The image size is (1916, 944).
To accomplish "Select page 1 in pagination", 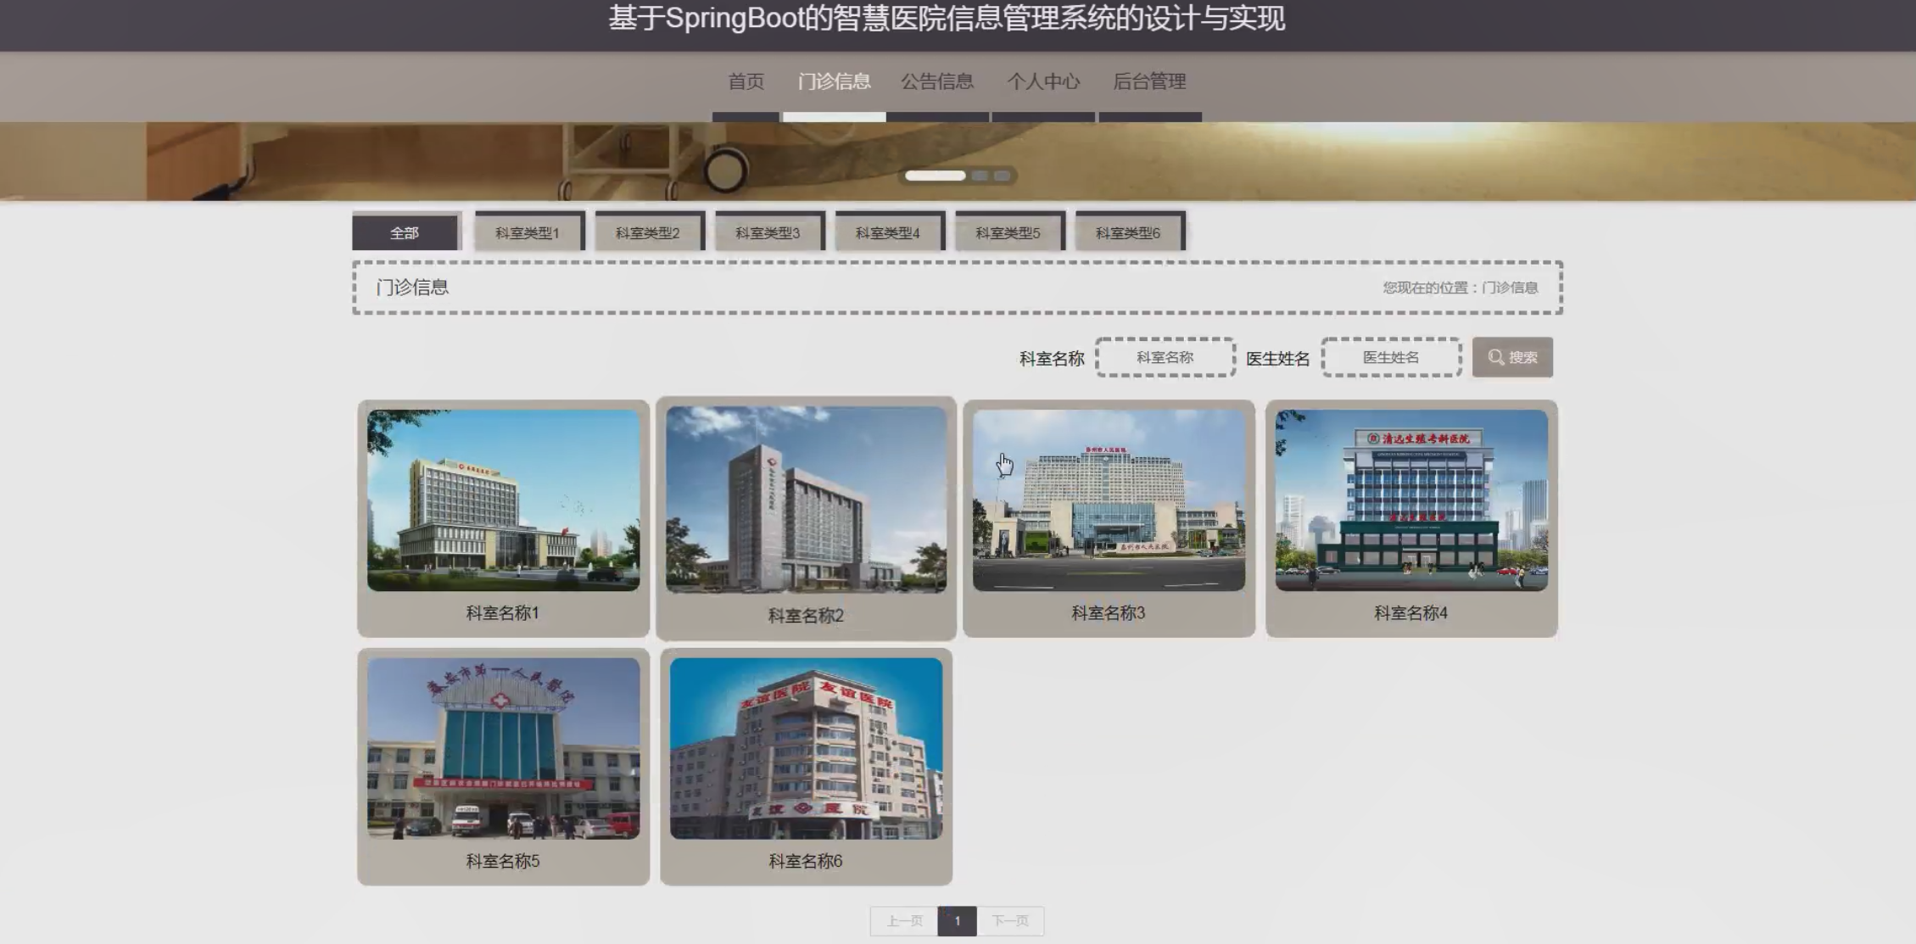I will tap(957, 921).
